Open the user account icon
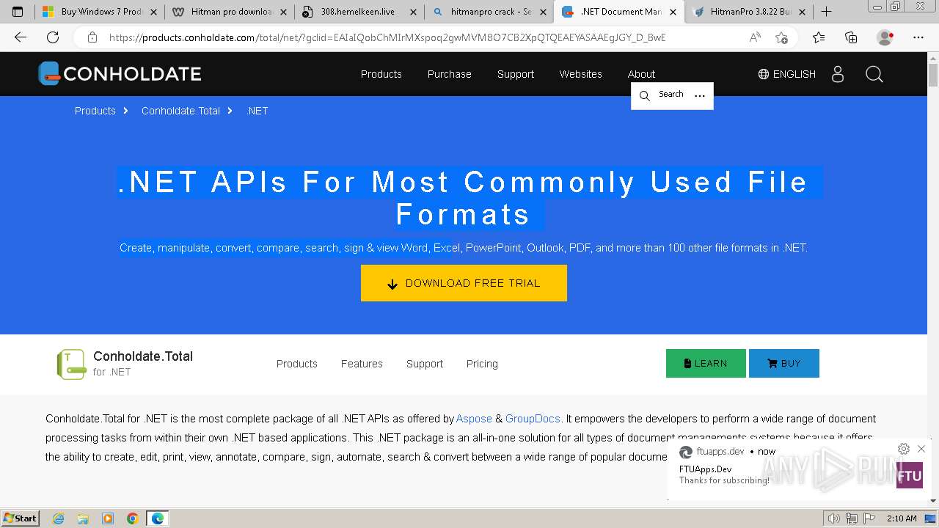This screenshot has width=939, height=528. 838,74
